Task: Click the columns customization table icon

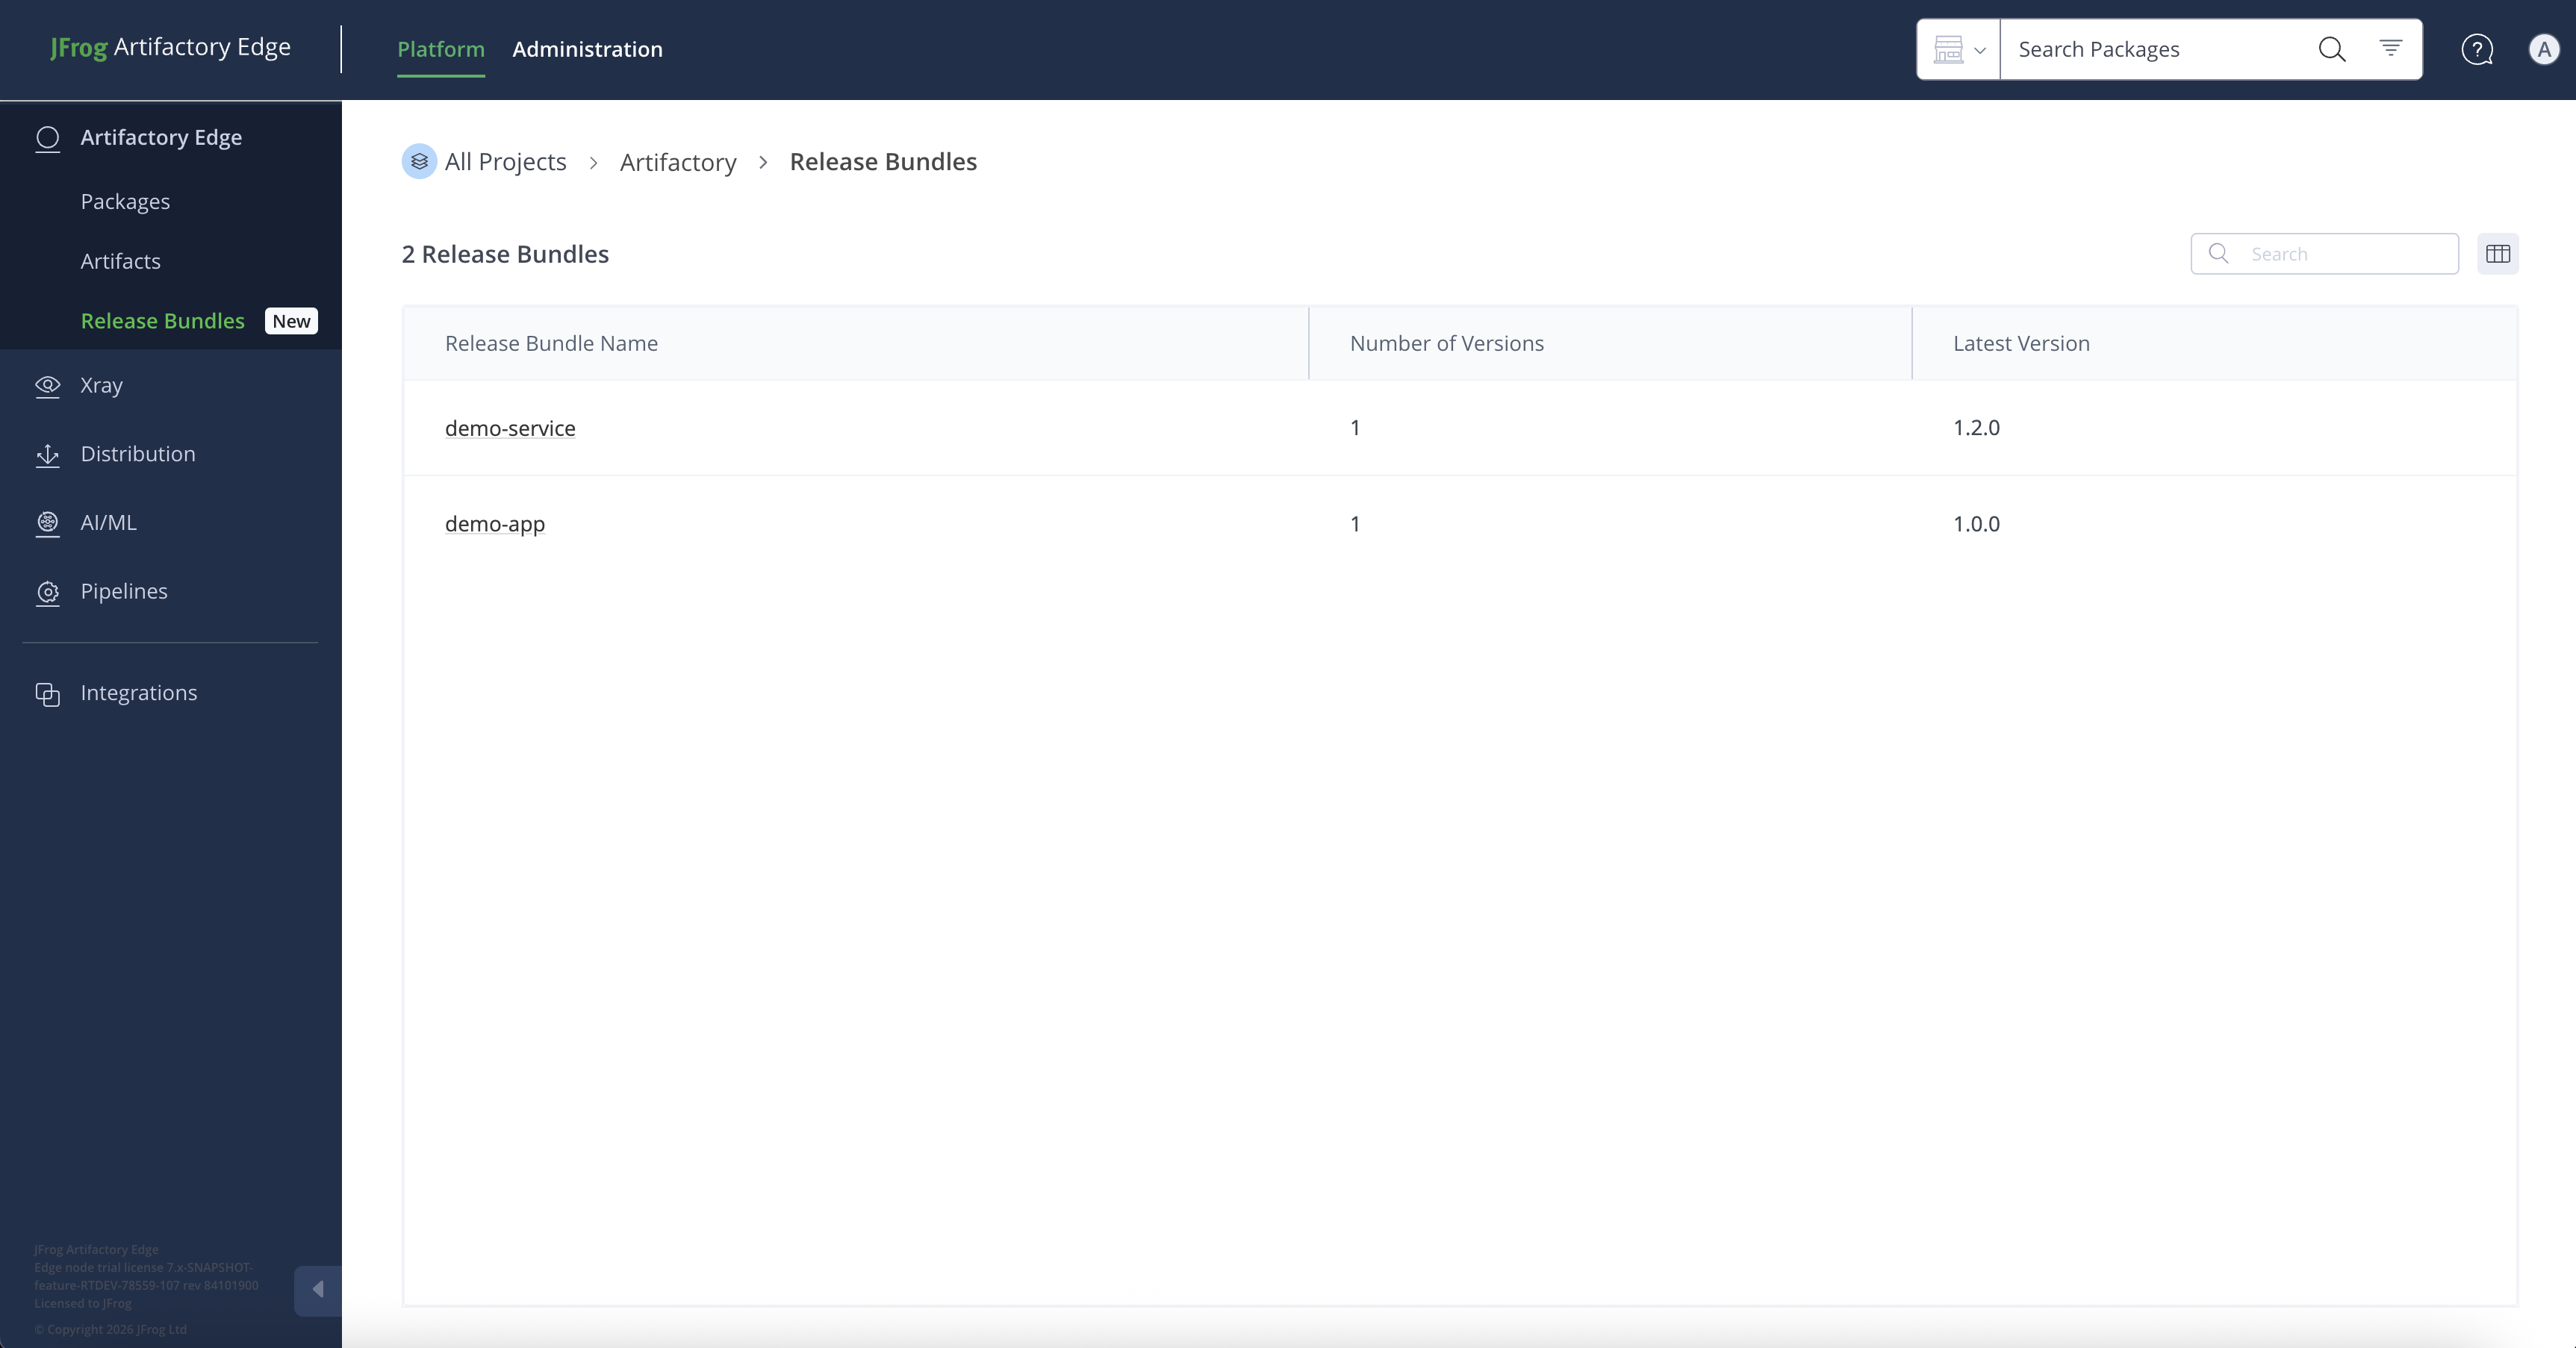Action: pos(2497,254)
